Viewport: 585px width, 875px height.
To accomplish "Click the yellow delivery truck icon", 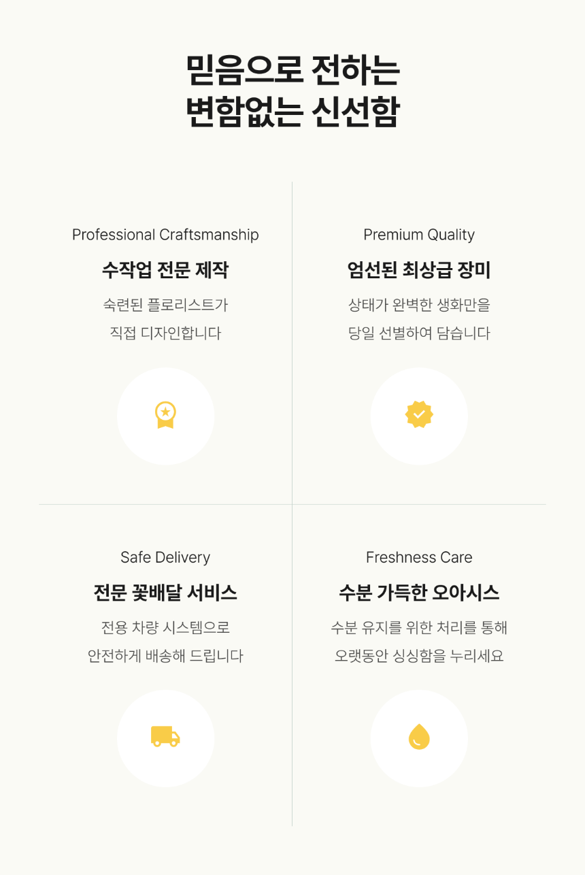I will click(165, 737).
